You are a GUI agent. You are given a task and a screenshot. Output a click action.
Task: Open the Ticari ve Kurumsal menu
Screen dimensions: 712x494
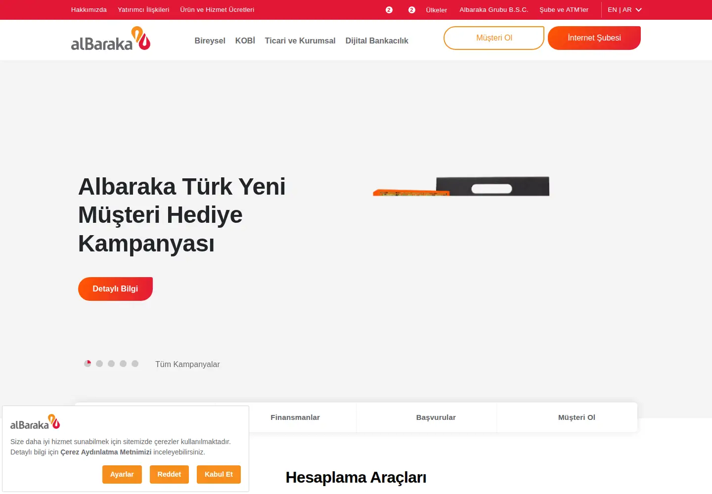(x=300, y=41)
